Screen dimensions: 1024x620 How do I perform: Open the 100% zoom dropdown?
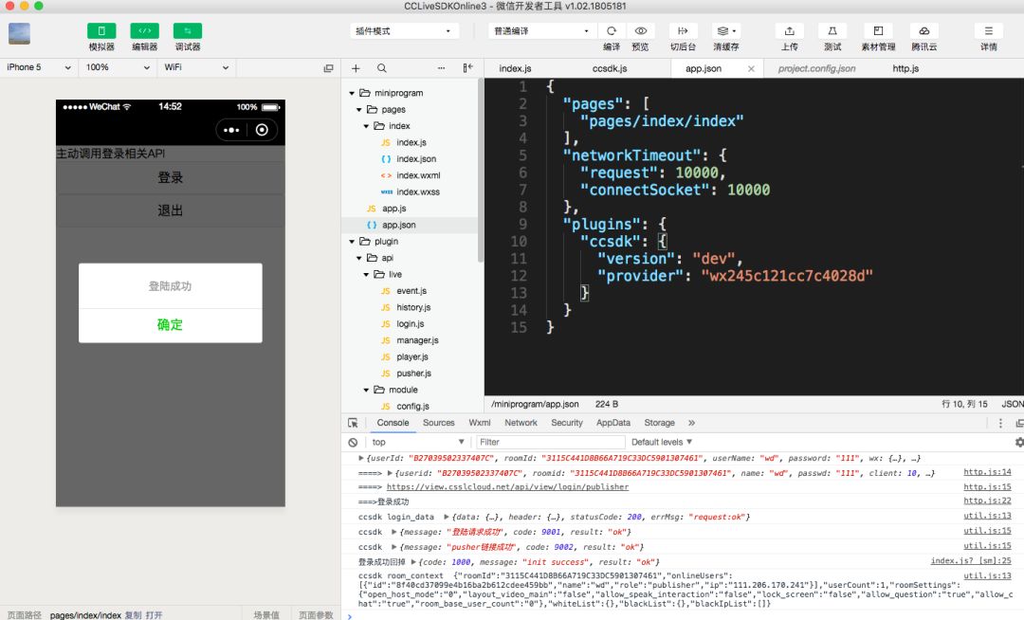(119, 67)
